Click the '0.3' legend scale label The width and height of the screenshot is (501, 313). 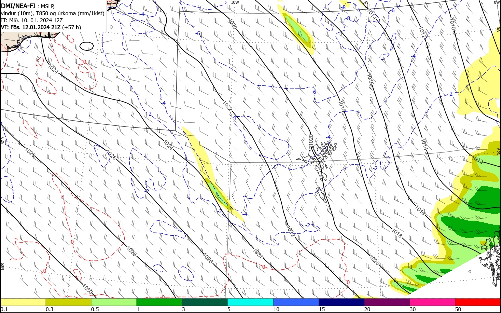pos(50,309)
